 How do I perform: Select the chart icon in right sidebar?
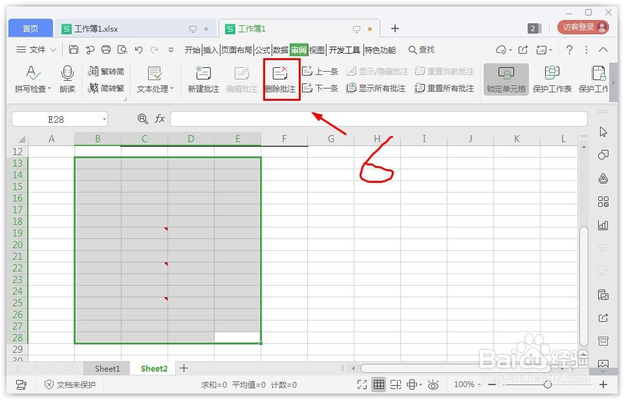[x=603, y=225]
